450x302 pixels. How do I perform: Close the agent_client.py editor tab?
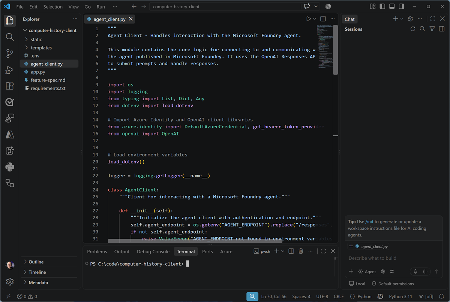(130, 19)
